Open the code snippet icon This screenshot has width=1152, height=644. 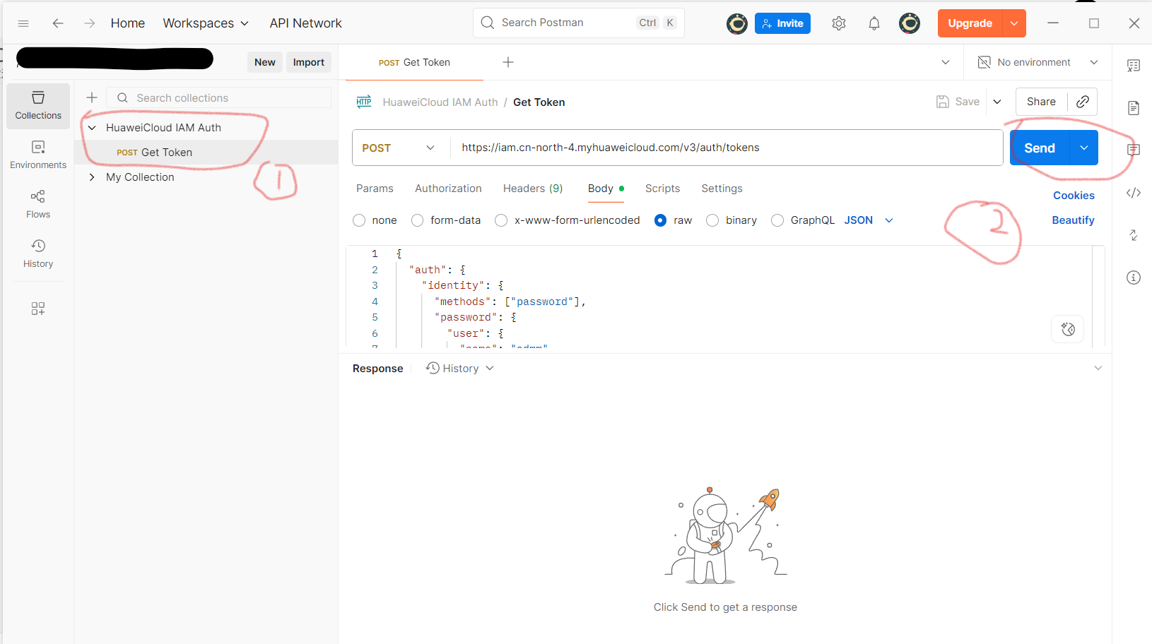(1134, 193)
